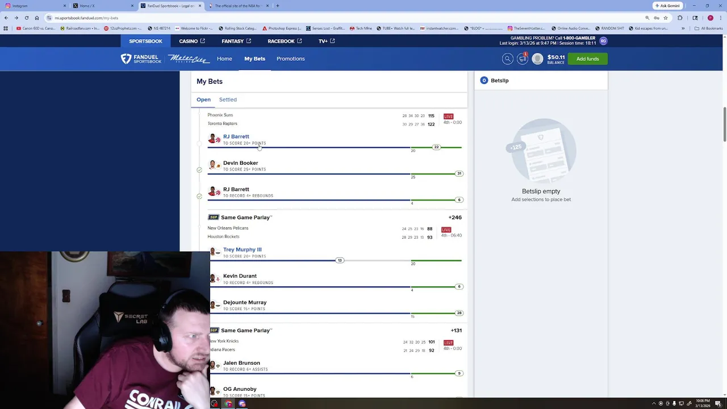This screenshot has width=727, height=409.
Task: Click Devin Booker's player headshot
Action: [214, 165]
